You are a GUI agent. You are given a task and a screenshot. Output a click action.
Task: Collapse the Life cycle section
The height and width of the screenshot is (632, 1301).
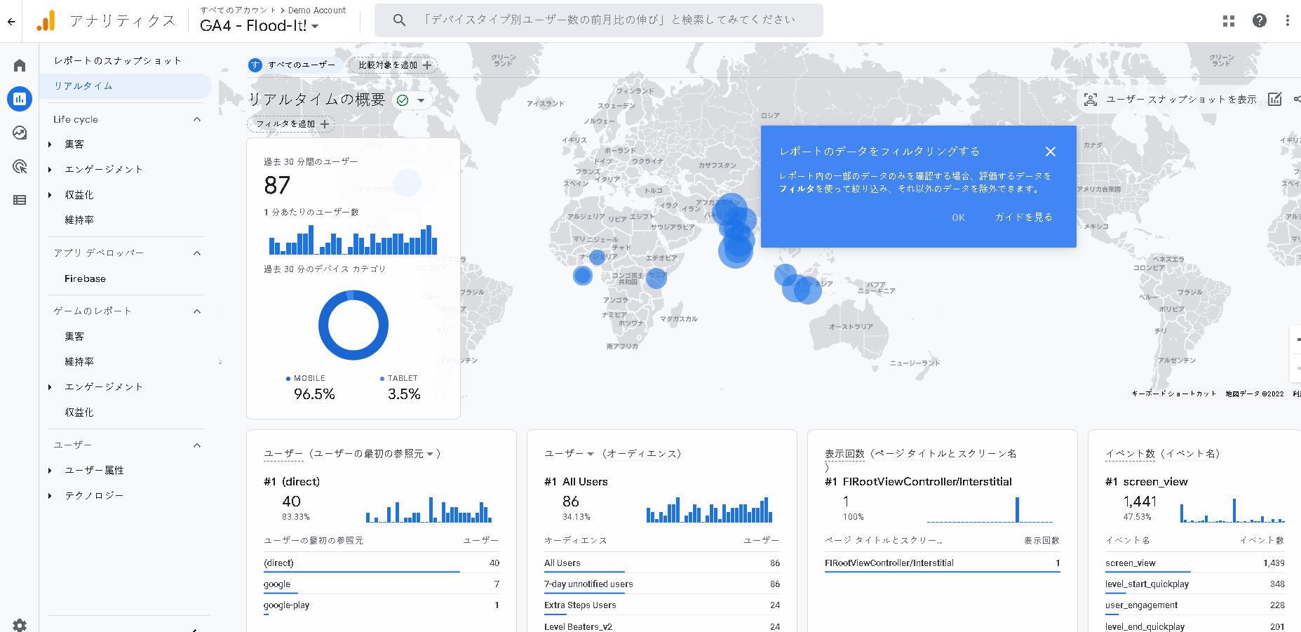(x=197, y=119)
